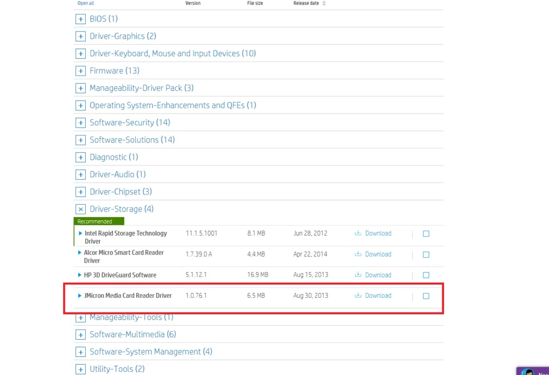The image size is (549, 375).
Task: Click the Open all link
Action: [x=85, y=3]
